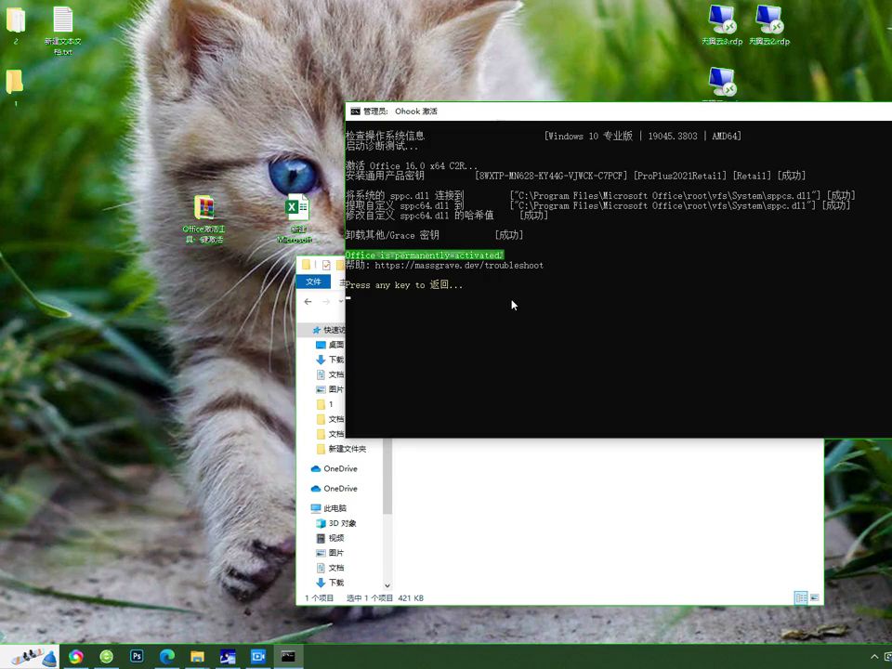The width and height of the screenshot is (892, 669).
Task: Open the folder named 1 in the navigation pane
Action: 325,404
